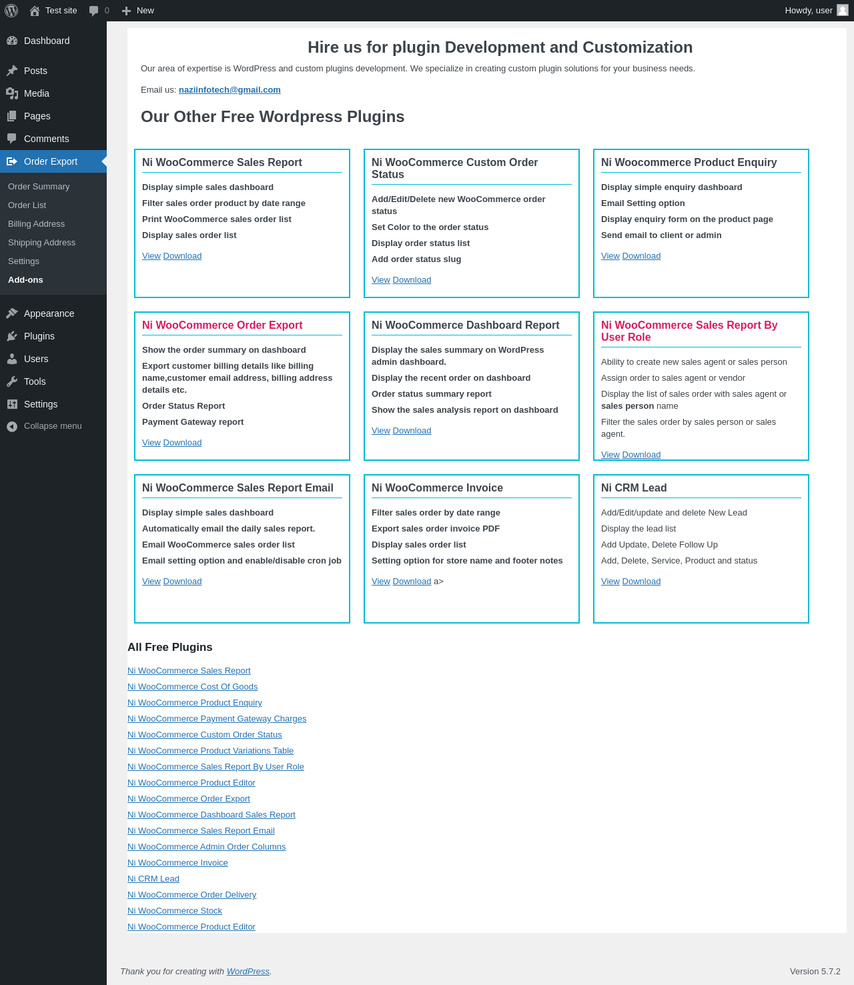Click the Test site home icon

(35, 11)
